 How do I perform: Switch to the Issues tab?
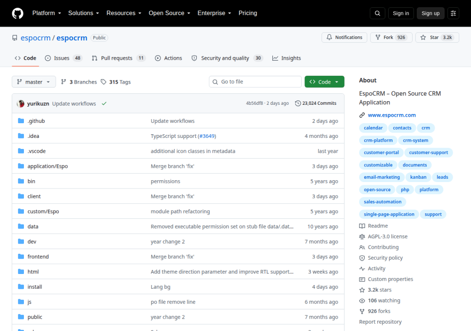coord(63,58)
